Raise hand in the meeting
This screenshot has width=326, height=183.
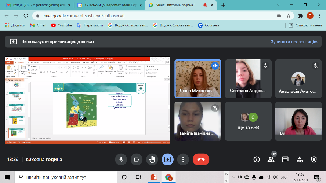pos(152,160)
